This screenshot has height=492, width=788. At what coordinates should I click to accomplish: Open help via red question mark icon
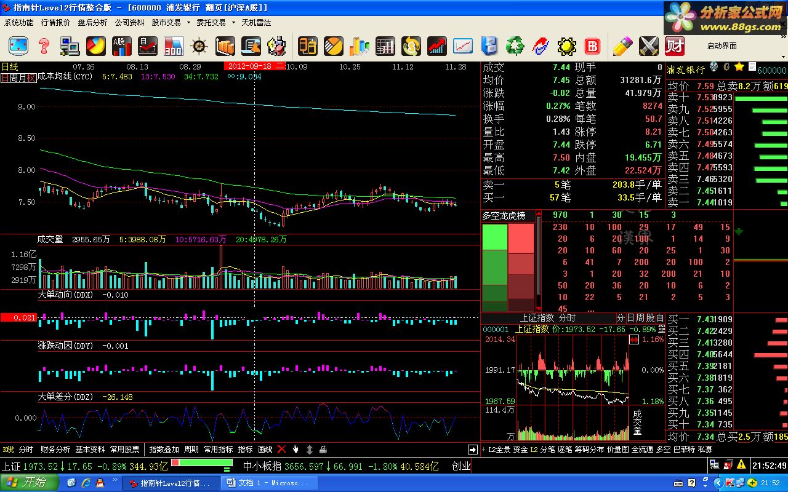(44, 46)
